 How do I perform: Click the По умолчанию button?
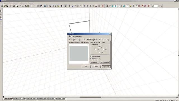tap(105, 62)
